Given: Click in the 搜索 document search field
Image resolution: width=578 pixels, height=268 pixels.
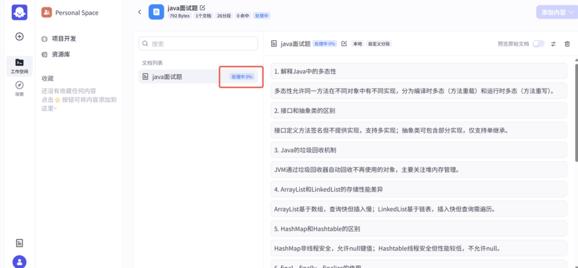Looking at the screenshot, I should tap(199, 43).
